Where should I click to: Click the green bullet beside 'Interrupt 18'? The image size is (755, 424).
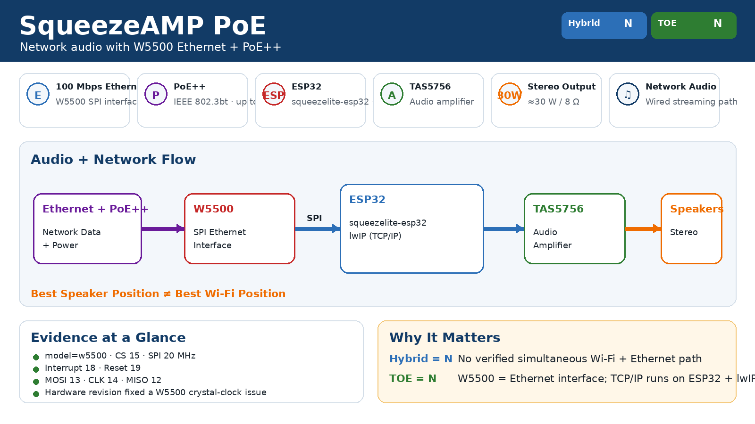36,369
